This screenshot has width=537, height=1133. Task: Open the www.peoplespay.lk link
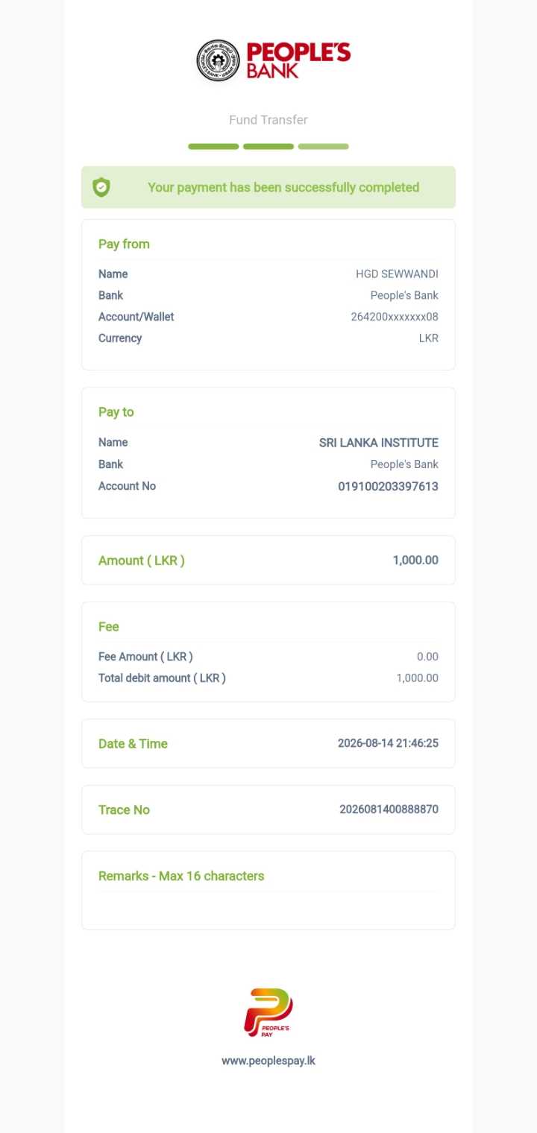click(x=268, y=1061)
